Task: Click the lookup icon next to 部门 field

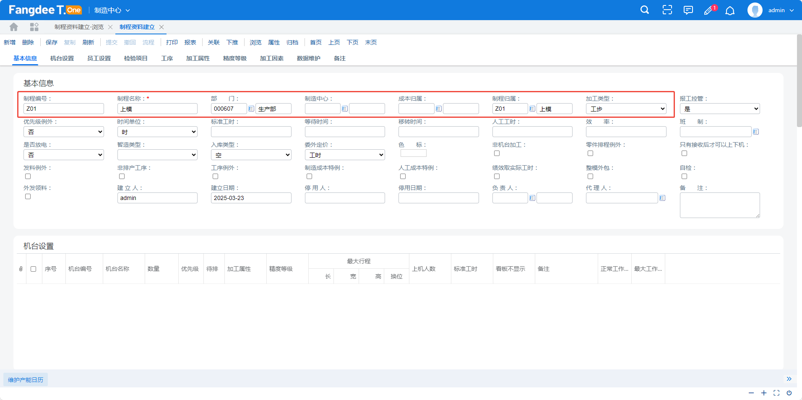Action: tap(251, 109)
